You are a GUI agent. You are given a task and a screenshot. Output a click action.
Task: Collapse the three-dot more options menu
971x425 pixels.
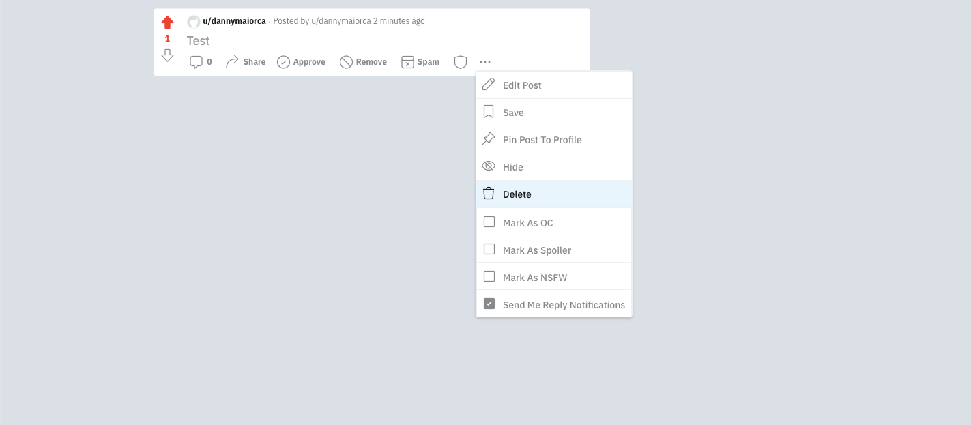click(x=485, y=62)
